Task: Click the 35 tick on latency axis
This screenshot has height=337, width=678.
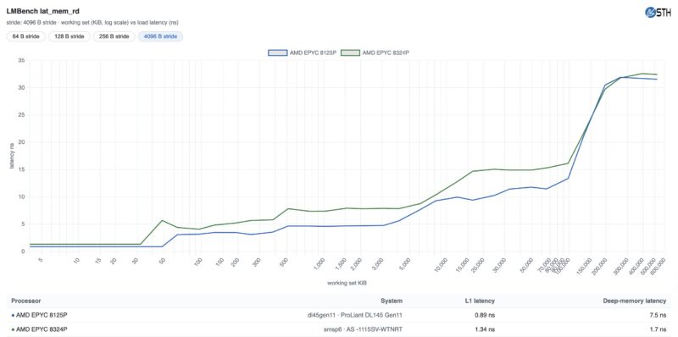Action: click(21, 60)
